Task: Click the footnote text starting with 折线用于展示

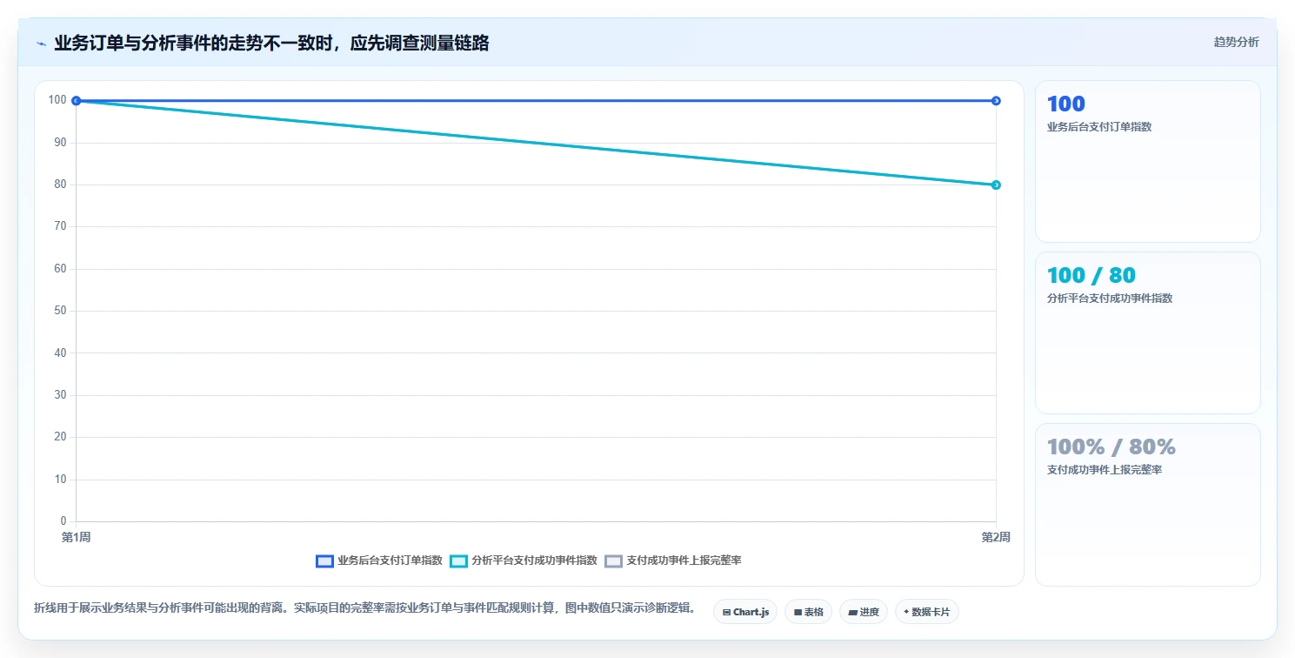Action: 364,608
